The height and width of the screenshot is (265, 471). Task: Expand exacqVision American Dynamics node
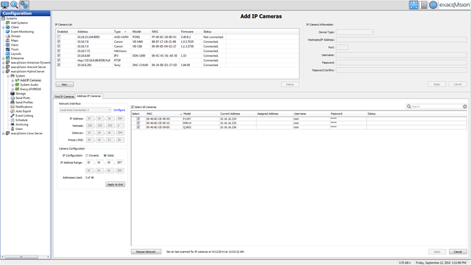point(4,63)
